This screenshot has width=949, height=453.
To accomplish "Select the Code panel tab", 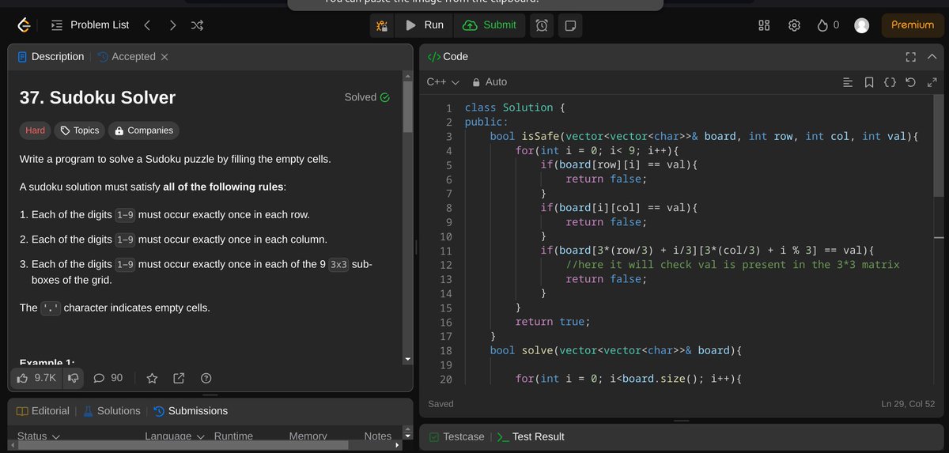I will 448,57.
